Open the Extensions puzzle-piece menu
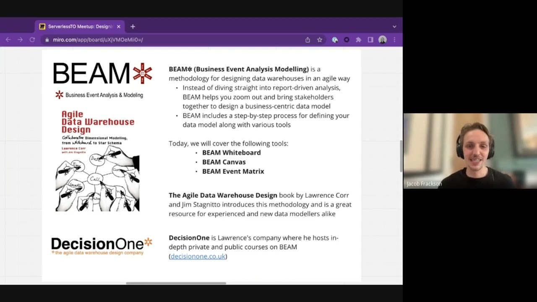This screenshot has width=537, height=302. [358, 39]
